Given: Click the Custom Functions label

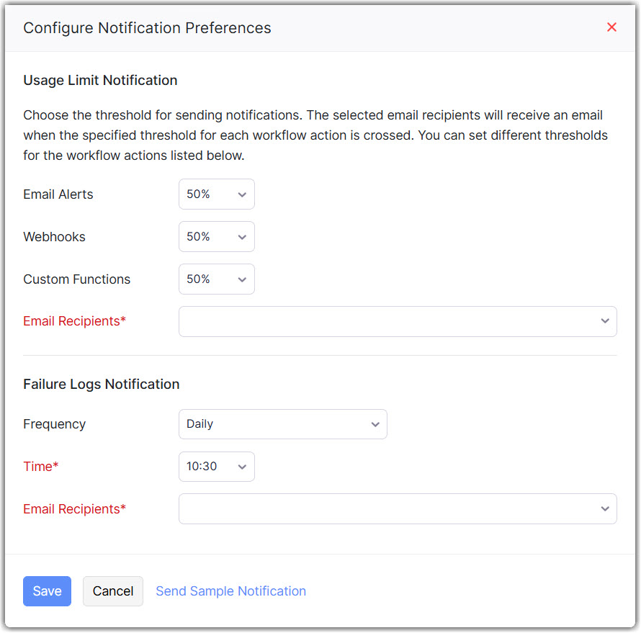Looking at the screenshot, I should point(77,279).
